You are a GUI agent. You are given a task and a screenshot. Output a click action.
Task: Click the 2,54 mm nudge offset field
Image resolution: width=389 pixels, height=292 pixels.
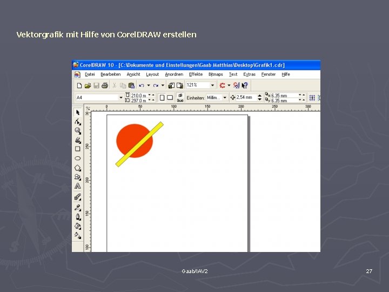(246, 97)
